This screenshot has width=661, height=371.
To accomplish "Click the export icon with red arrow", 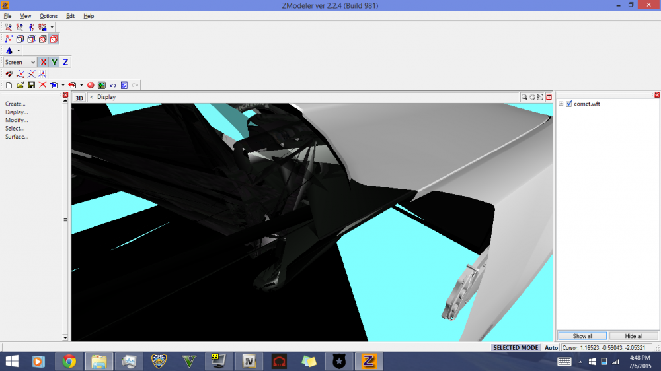I will point(72,85).
